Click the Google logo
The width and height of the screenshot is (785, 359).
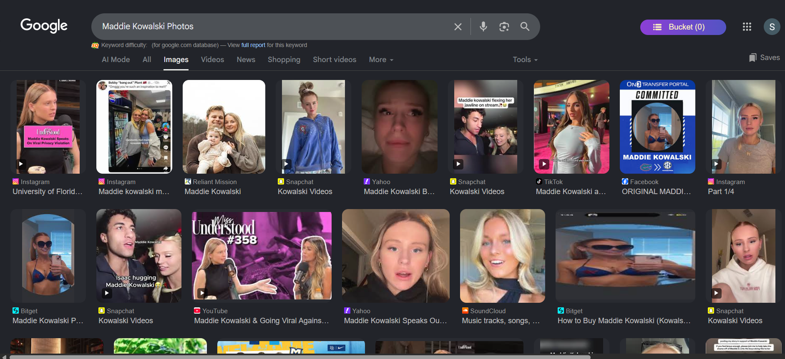(44, 25)
